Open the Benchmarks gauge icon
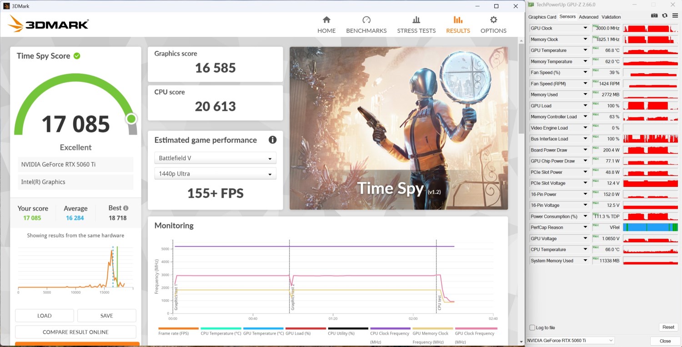This screenshot has width=682, height=347. click(x=366, y=20)
